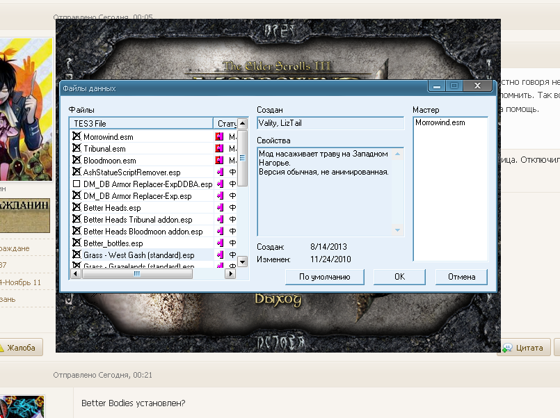Uncheck Better Heads Bloodmoon addon.esp
This screenshot has width=560, height=418.
pos(77,231)
